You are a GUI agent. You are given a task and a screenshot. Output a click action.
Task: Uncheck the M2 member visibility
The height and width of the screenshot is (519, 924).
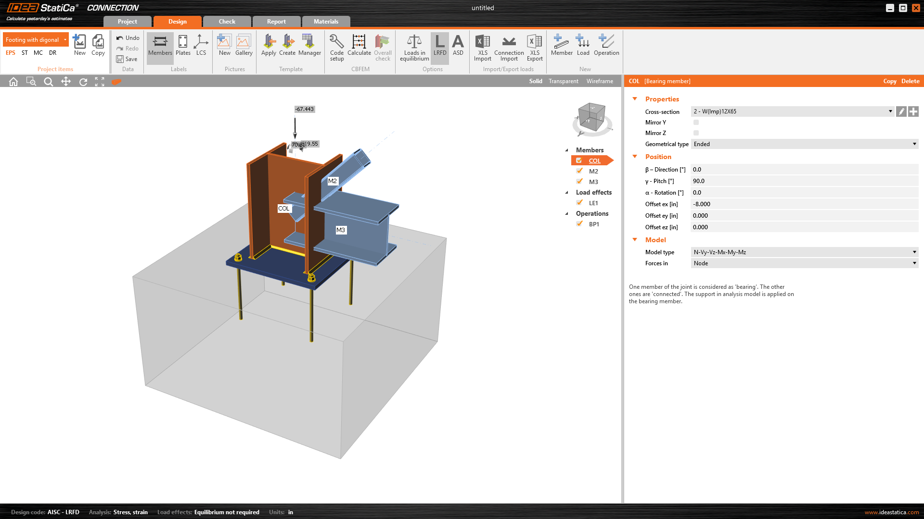point(580,171)
